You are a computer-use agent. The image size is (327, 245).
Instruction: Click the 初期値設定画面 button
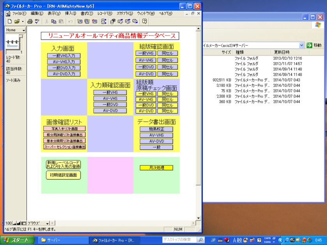point(63,175)
